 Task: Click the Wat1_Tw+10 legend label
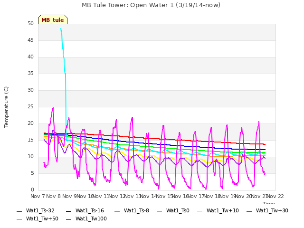click(x=223, y=211)
